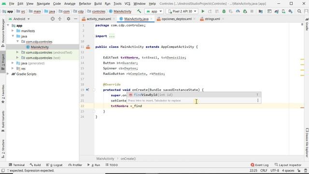Click the Debug app bug icon

224,11
